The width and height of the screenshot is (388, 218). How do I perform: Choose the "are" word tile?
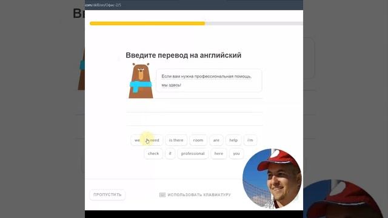coord(216,140)
